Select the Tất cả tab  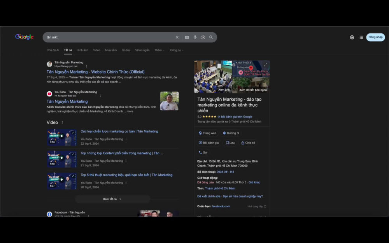pos(68,50)
